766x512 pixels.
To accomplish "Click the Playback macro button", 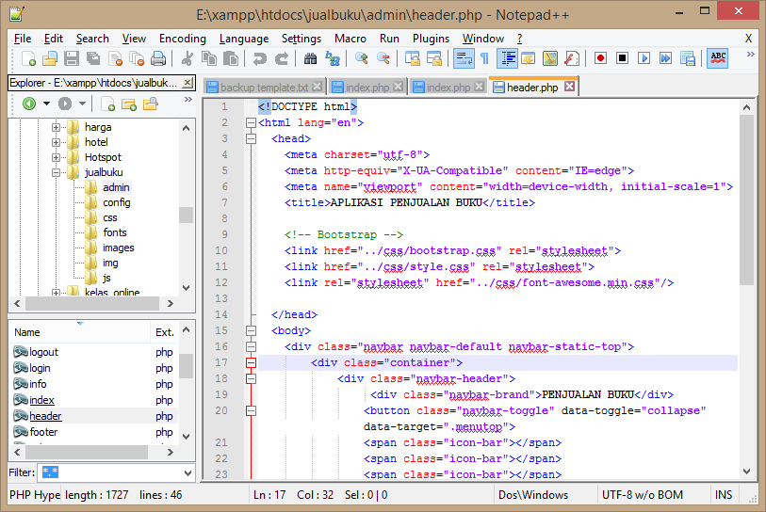I will 644,58.
